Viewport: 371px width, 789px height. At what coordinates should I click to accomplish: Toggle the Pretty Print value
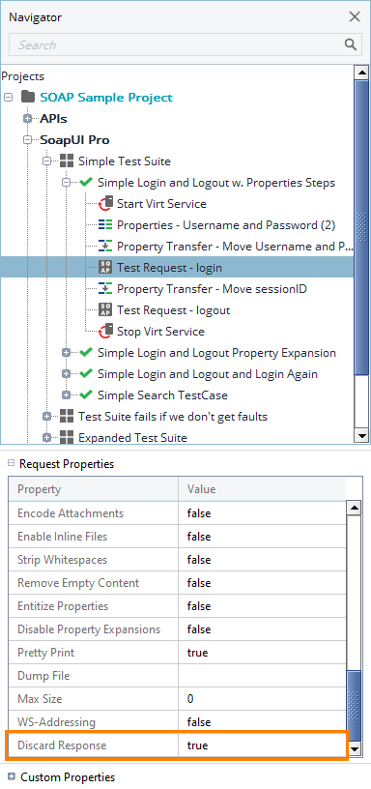point(262,653)
